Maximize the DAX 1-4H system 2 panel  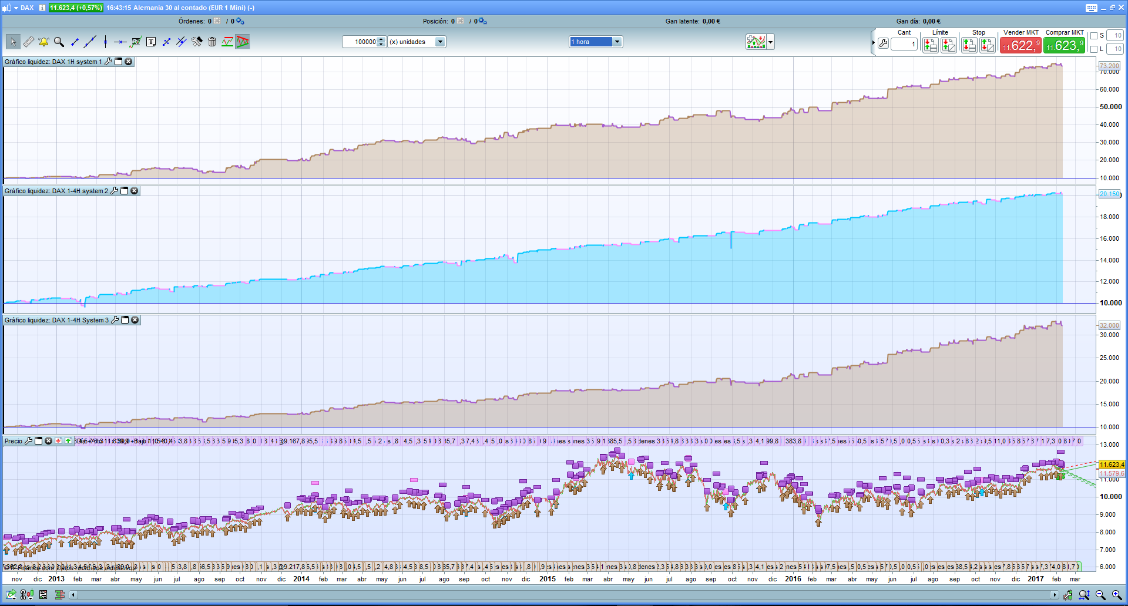(x=125, y=191)
